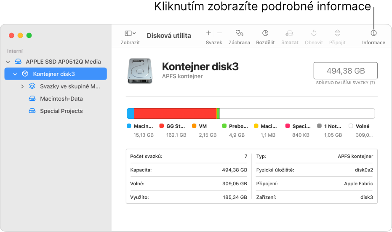Click the red segment of the storage bar
This screenshot has width=392, height=232.
point(175,113)
